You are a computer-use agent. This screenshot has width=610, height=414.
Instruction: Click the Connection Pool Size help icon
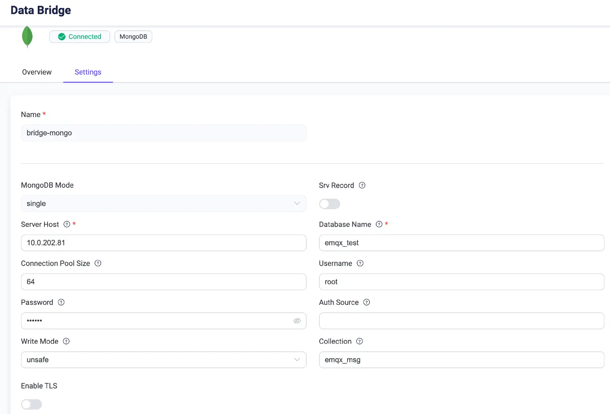pos(98,263)
